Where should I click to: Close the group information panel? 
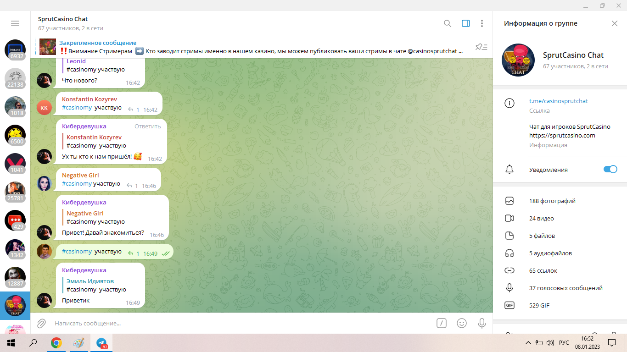tap(615, 23)
